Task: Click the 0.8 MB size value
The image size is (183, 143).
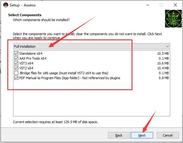Action: point(164,78)
